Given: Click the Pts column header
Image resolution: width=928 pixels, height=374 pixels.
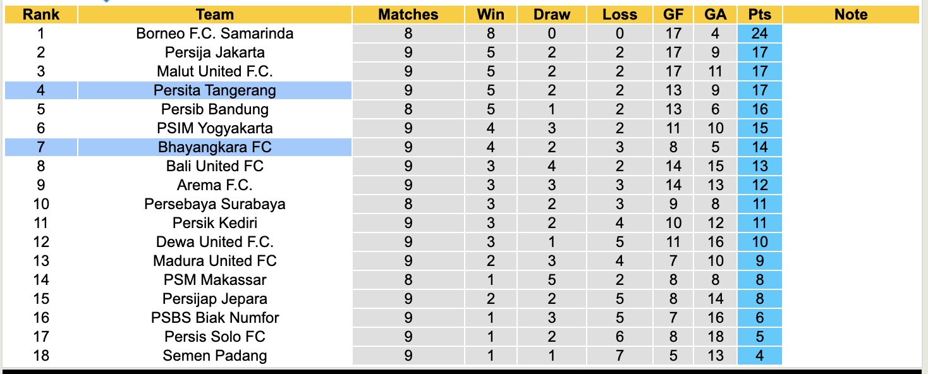Looking at the screenshot, I should [x=759, y=15].
